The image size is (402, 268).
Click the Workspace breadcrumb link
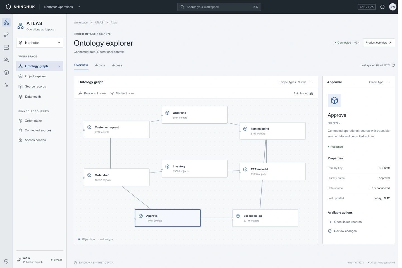click(x=81, y=23)
